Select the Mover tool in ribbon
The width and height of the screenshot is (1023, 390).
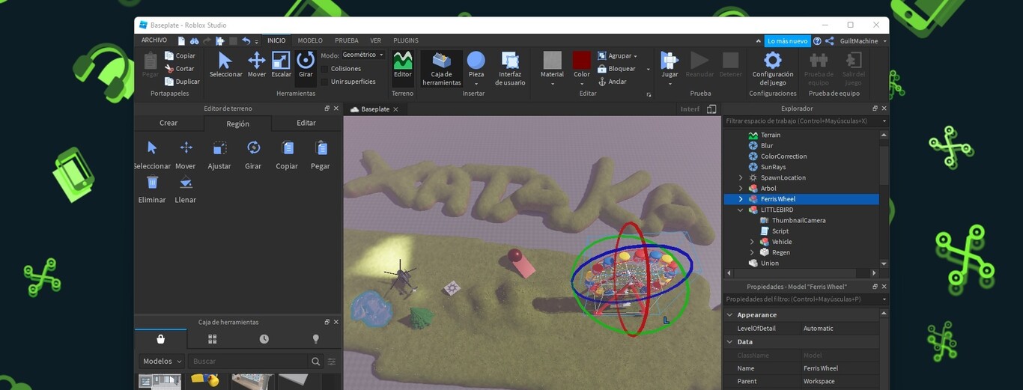(x=257, y=64)
